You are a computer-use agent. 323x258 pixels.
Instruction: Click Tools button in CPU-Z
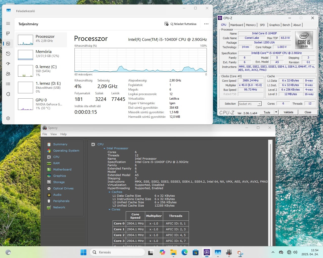pos(267,112)
